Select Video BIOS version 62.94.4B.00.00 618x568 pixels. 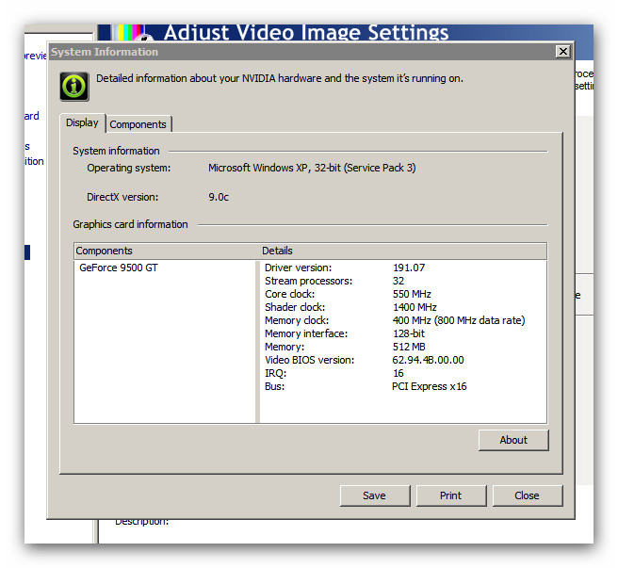click(428, 360)
